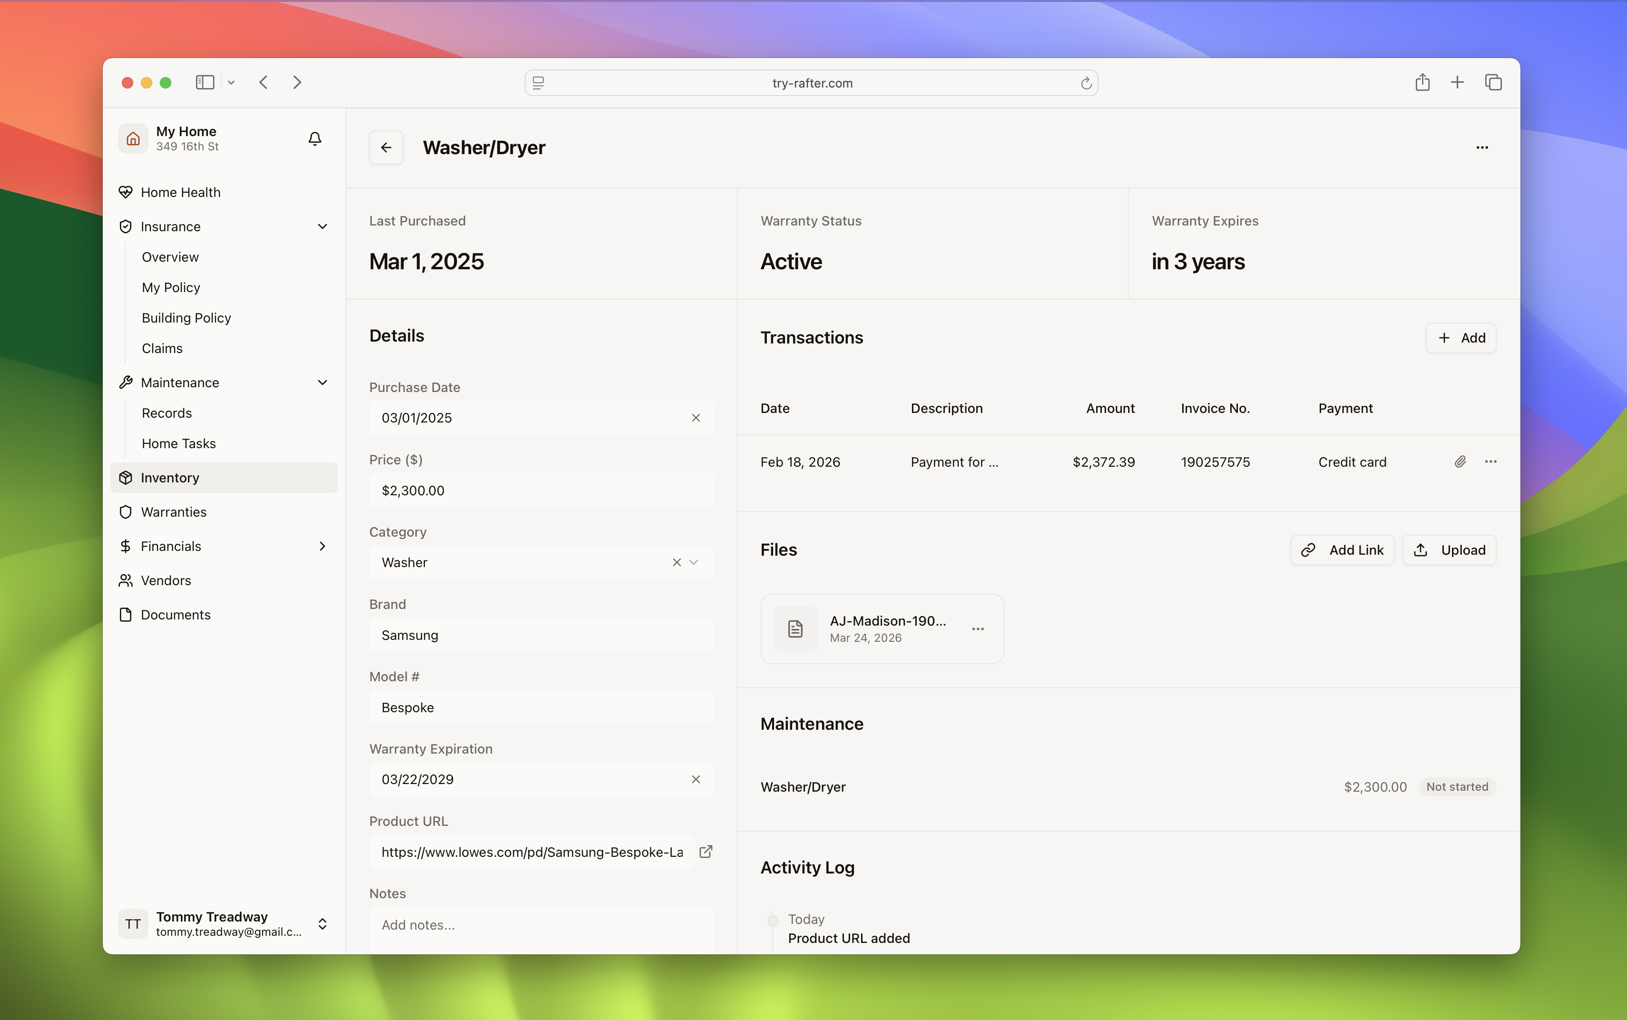Image resolution: width=1627 pixels, height=1020 pixels.
Task: Click the attachment paperclip in the transaction row
Action: click(1460, 461)
